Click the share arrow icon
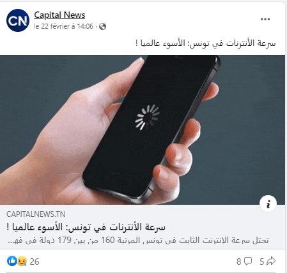287x273 pixels. coord(271,261)
